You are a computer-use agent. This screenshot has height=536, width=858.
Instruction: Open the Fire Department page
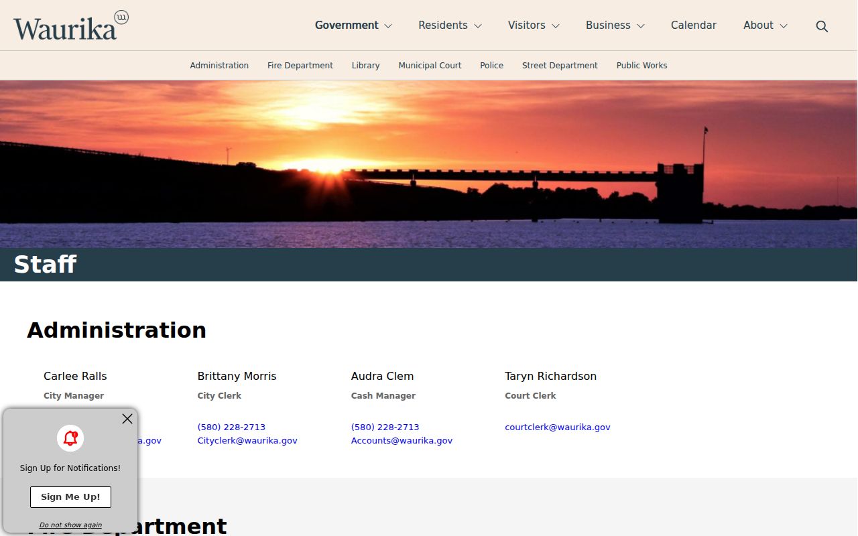tap(300, 66)
